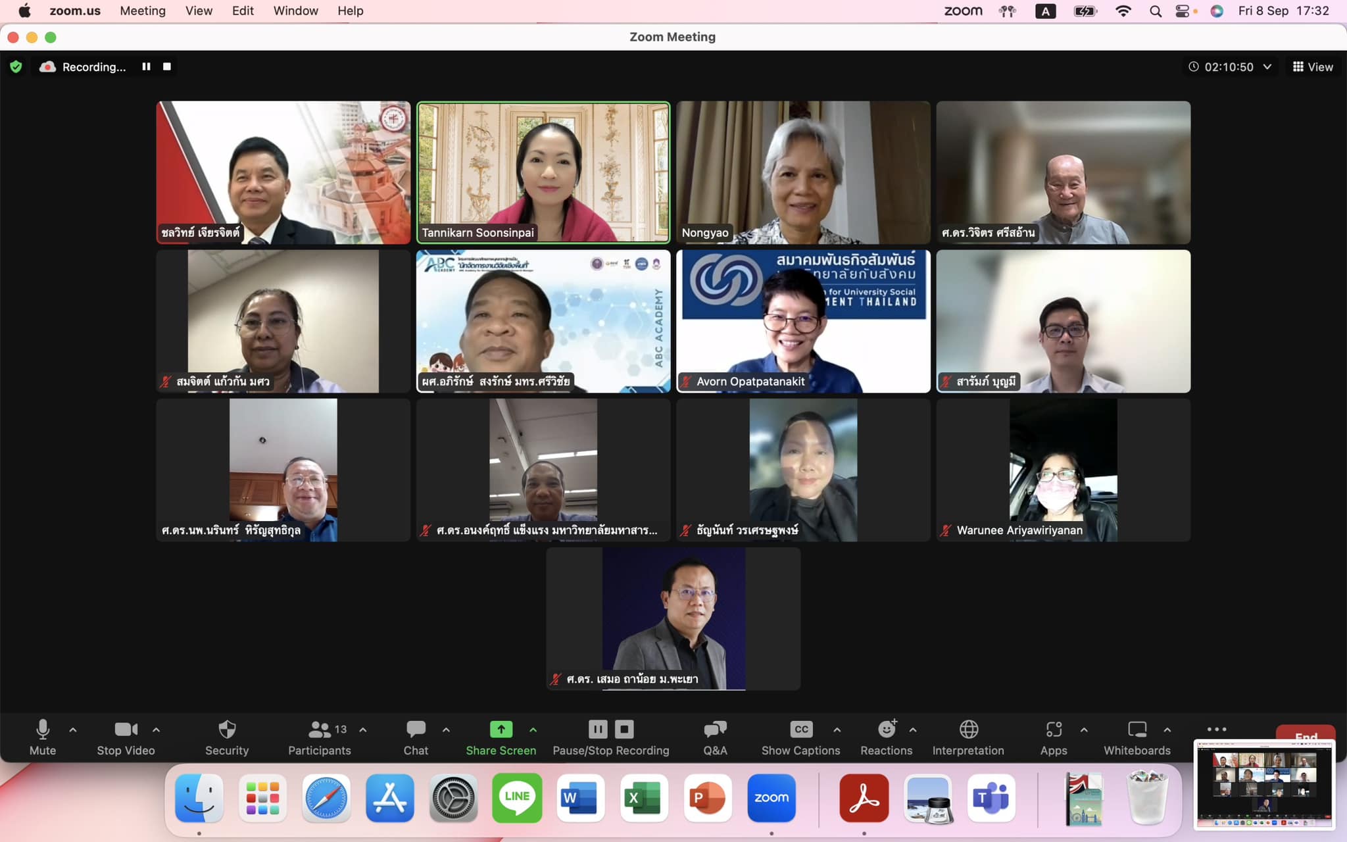Open the Help menu
Screen dimensions: 1347x842
point(351,11)
